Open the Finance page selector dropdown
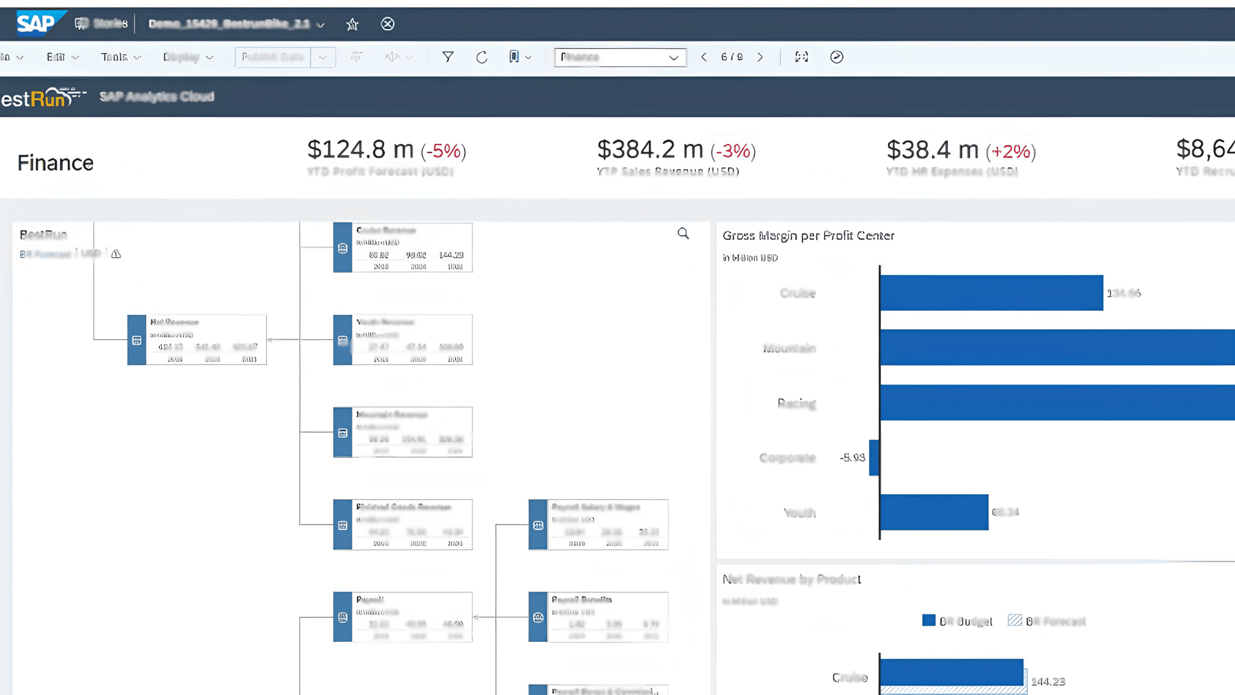Screen dimensions: 1235x695 coord(620,57)
